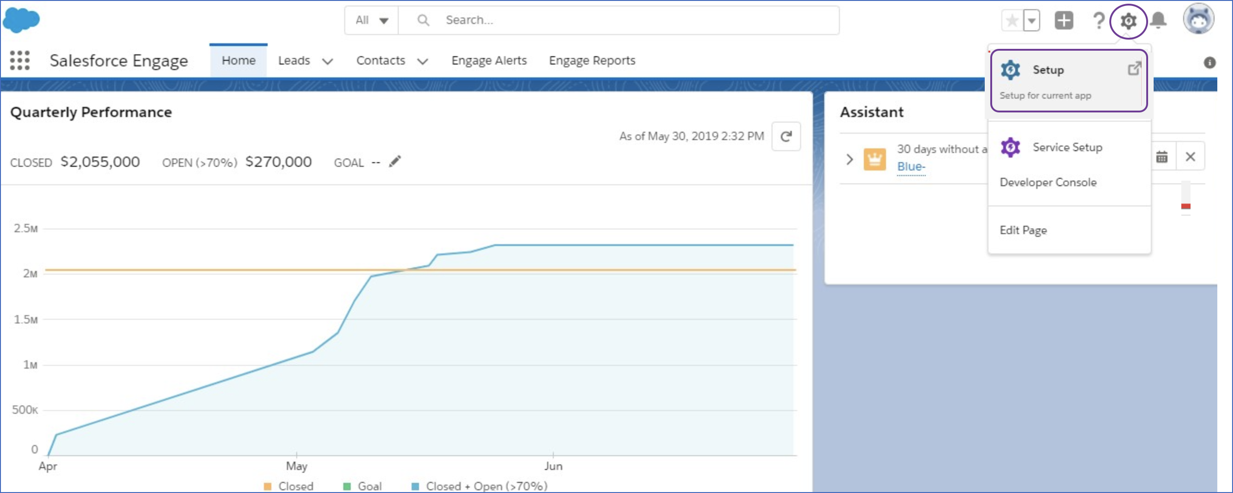Screen dimensions: 1233x493
Task: Click the OPEN $270,000 value
Action: (x=278, y=162)
